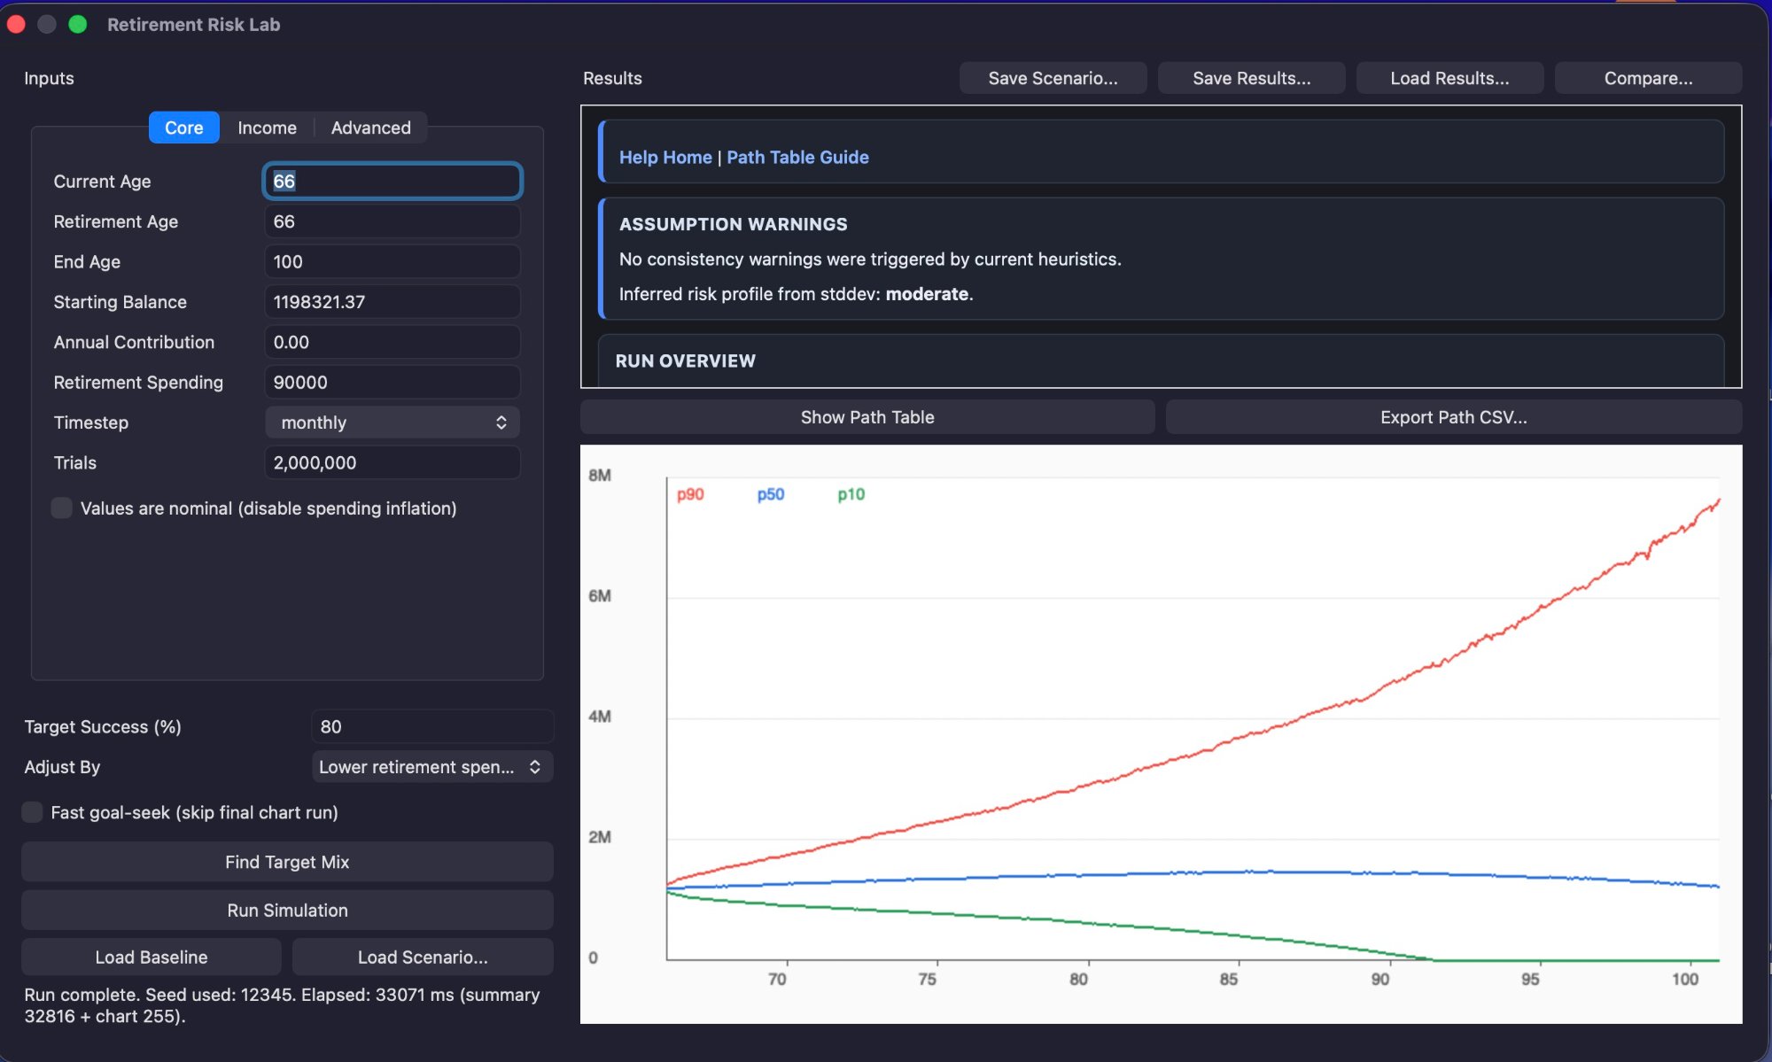Toggle Fast goal-seek checkbox
The image size is (1772, 1062).
[x=32, y=812]
